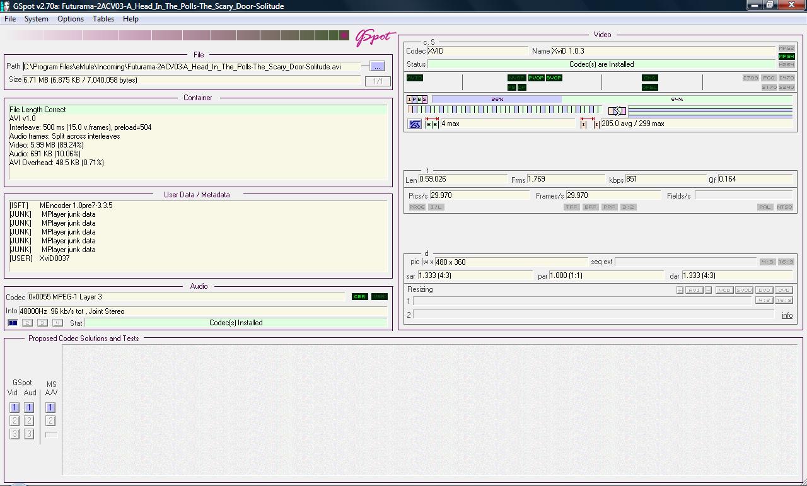This screenshot has height=486, width=807.
Task: Click the I-frame distance marker icon
Action: coord(590,124)
